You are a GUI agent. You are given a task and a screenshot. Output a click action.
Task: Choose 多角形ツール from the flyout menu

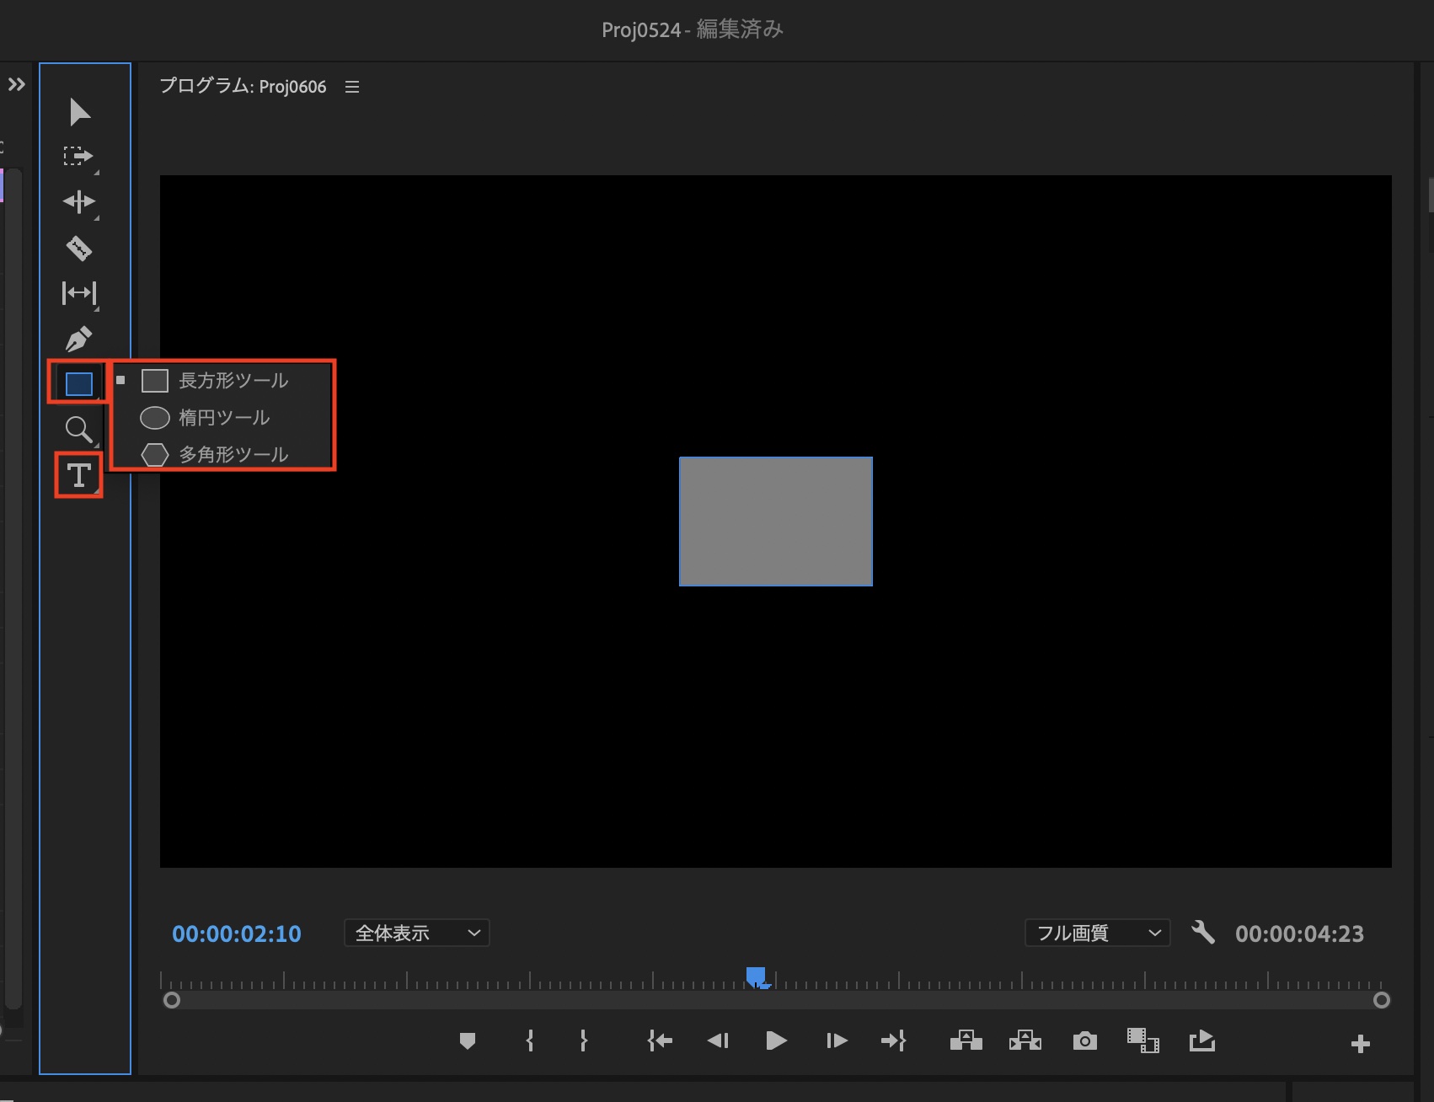point(233,455)
